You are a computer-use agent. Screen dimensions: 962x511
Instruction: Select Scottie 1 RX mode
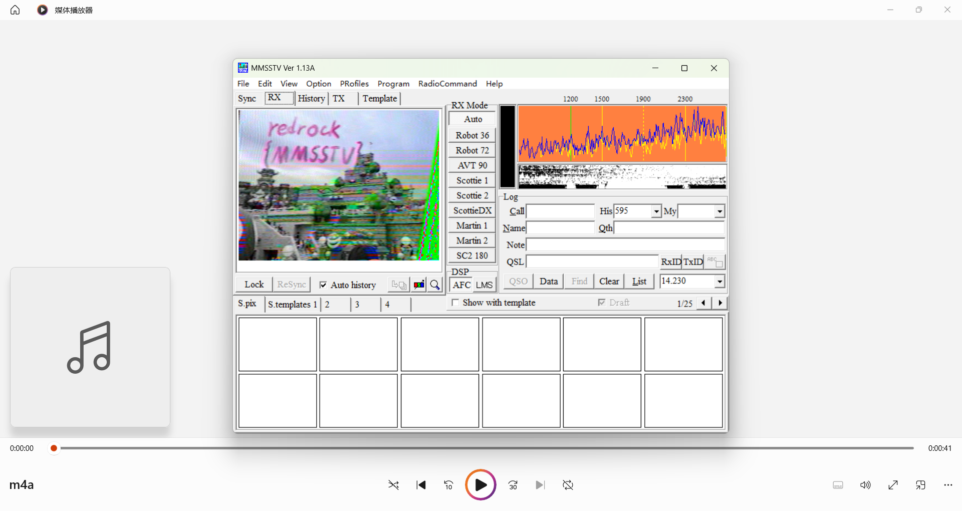(x=472, y=180)
